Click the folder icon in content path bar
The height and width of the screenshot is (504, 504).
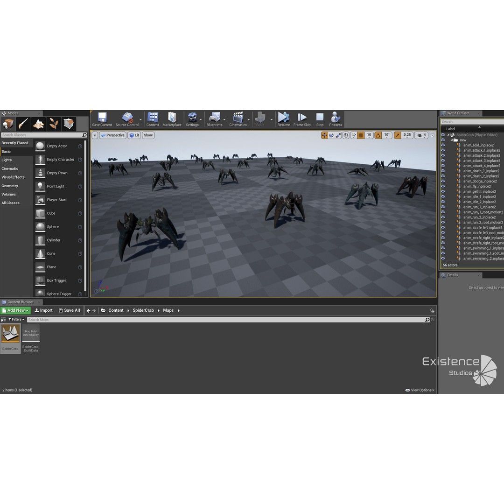(x=103, y=310)
